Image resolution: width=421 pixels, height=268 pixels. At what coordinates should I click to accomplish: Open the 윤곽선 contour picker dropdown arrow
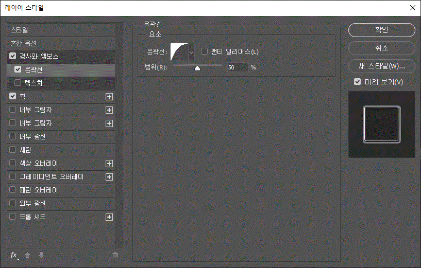point(191,52)
